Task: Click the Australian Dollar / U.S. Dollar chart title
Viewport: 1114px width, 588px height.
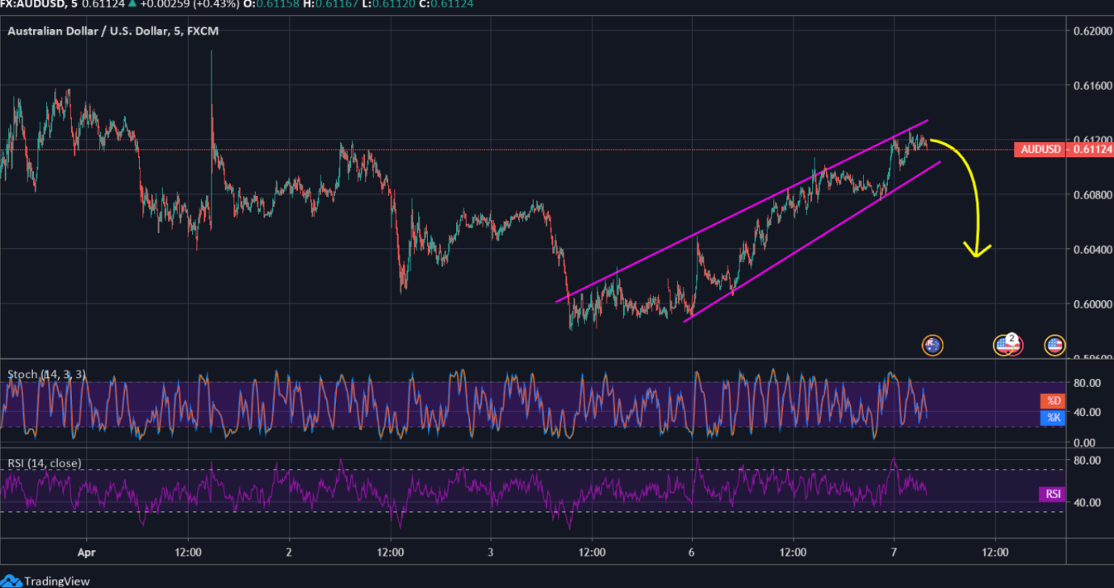Action: point(113,31)
